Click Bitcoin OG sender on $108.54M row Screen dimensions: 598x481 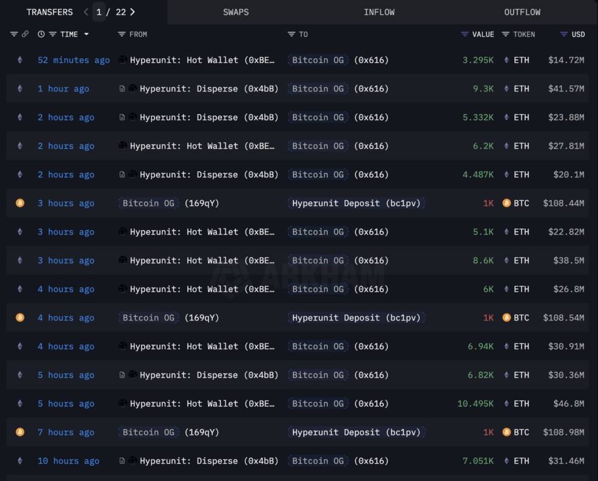(149, 318)
